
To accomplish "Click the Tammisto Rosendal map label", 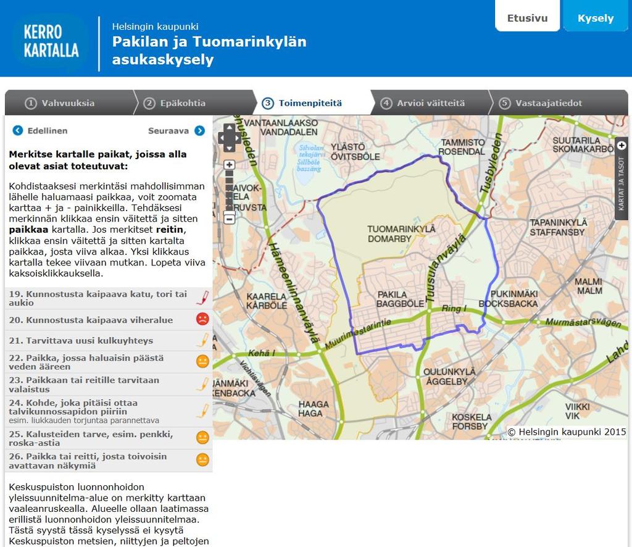I will 462,147.
